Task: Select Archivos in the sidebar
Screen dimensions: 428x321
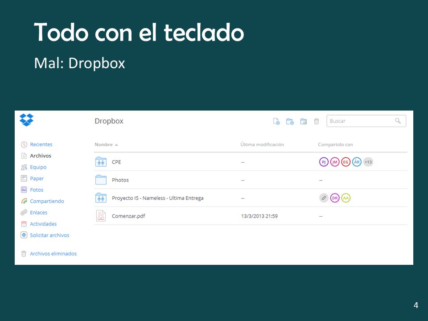Action: [41, 156]
